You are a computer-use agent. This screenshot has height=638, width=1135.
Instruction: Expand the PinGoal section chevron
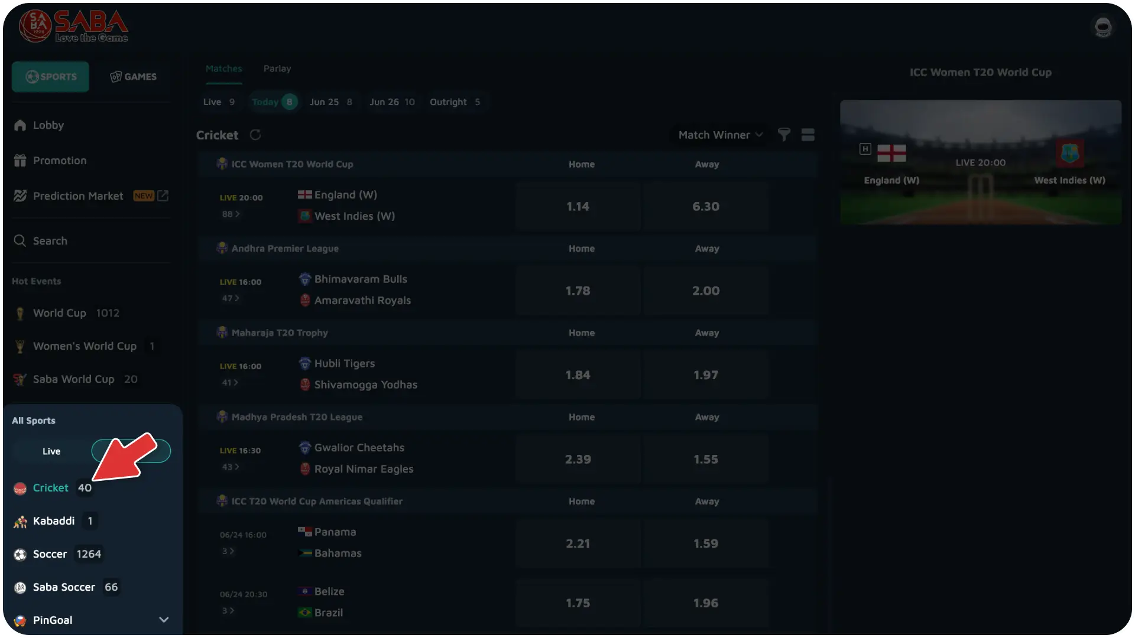pos(164,620)
